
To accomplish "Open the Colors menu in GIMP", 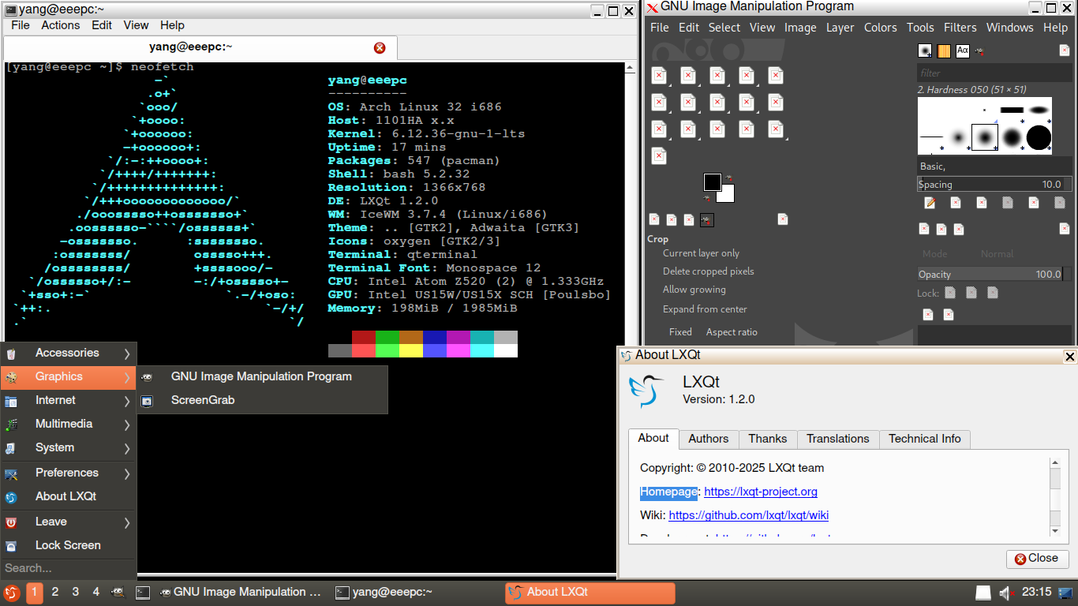I will click(x=880, y=28).
